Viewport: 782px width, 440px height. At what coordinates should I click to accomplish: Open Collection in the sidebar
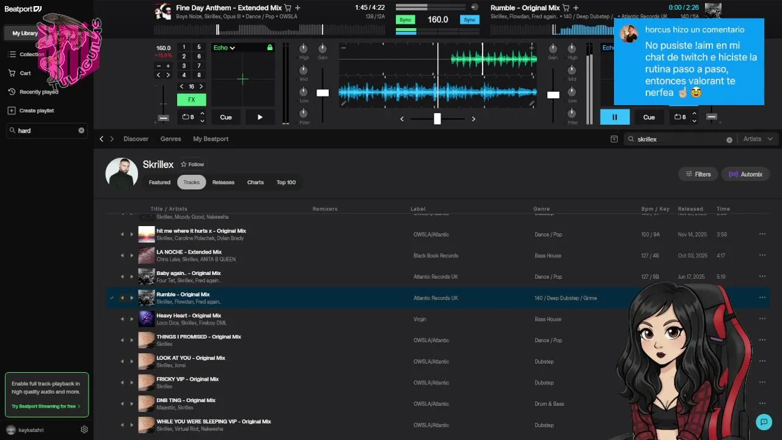tap(27, 54)
